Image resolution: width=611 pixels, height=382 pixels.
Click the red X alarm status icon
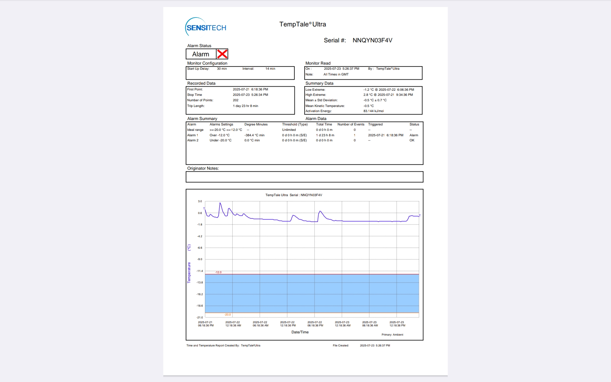[x=222, y=54]
